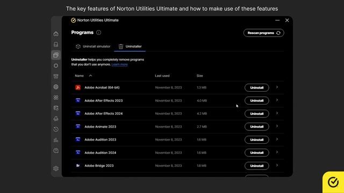Image resolution: width=344 pixels, height=193 pixels.
Task: Open the Home icon in sidebar
Action: coord(56,34)
